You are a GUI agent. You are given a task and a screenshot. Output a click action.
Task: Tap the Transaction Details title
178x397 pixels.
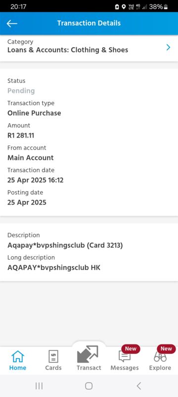tap(89, 23)
